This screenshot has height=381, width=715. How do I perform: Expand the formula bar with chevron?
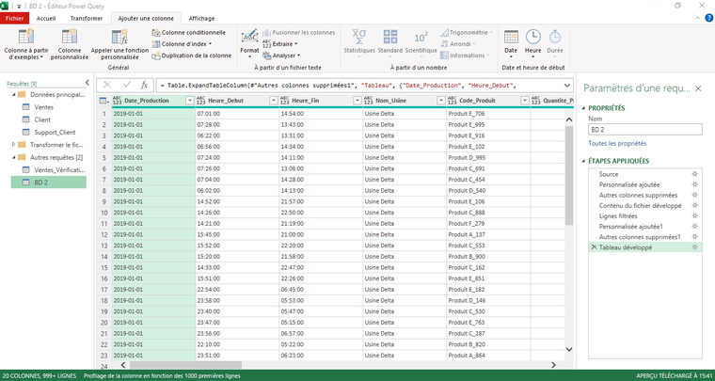click(x=567, y=85)
